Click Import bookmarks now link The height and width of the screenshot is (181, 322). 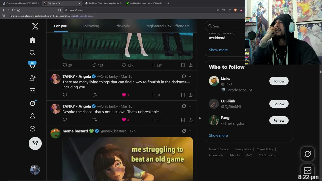82,16
